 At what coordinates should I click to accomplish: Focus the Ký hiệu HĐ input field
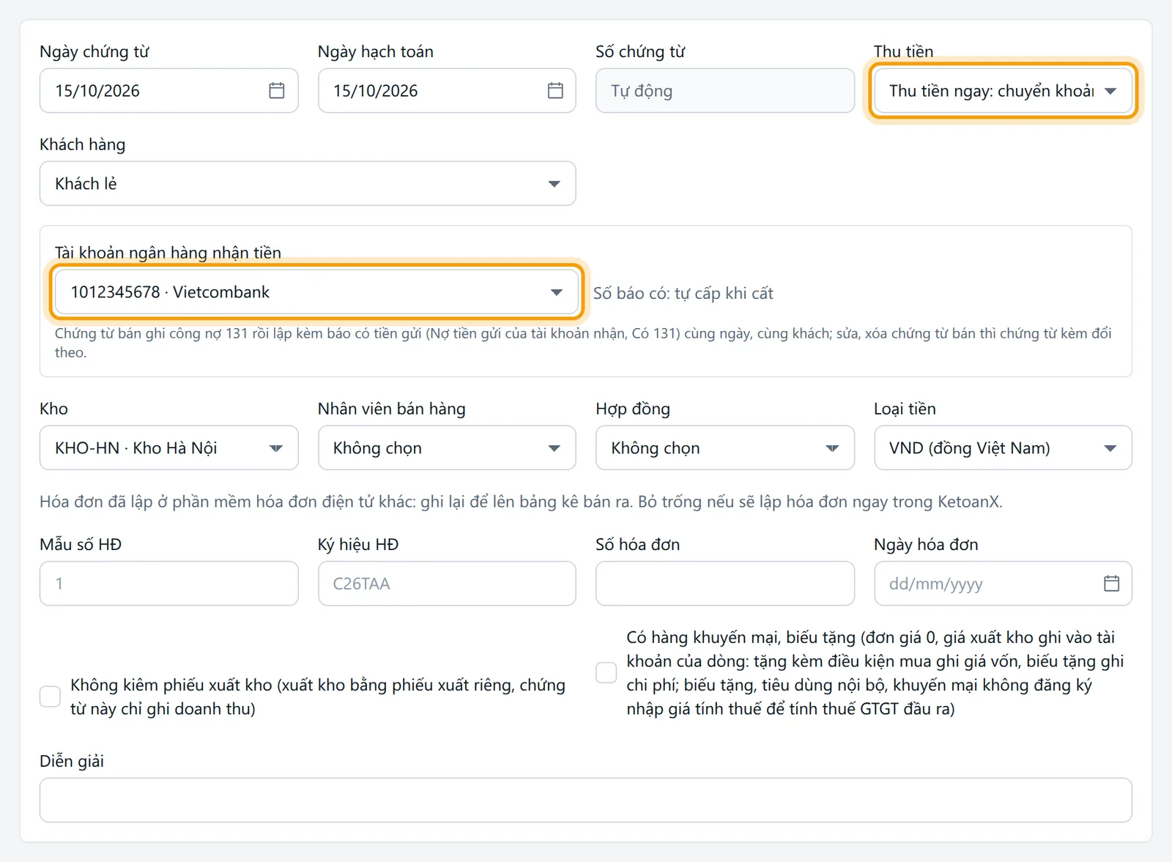click(447, 584)
